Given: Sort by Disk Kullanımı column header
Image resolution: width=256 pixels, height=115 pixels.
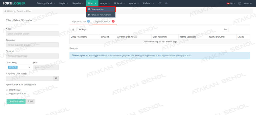Looking at the screenshot, I should [165, 37].
